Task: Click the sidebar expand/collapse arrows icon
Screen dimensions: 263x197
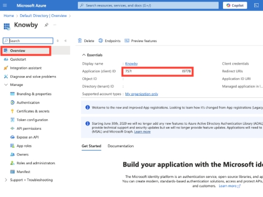Action: click(58, 40)
